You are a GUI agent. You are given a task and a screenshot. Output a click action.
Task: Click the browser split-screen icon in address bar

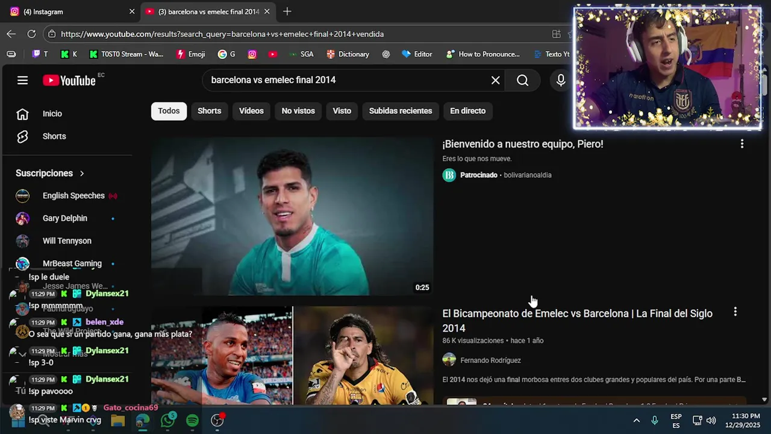(556, 34)
